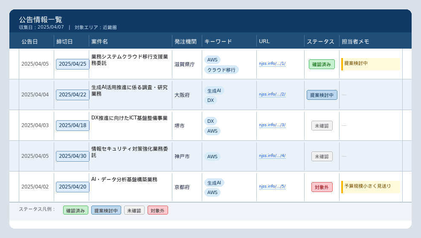Select the AI・データ分析基盤構築業務 project name
This screenshot has height=238, width=421.
pyautogui.click(x=124, y=179)
